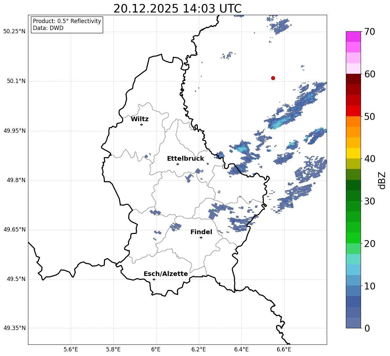Click the red dot radar site marker
The image size is (390, 356).
pyautogui.click(x=273, y=78)
